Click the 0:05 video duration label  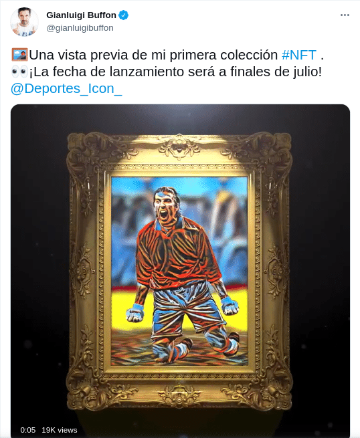[x=27, y=430]
